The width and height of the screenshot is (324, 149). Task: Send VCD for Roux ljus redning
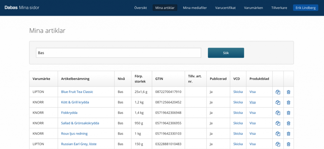coord(238,134)
